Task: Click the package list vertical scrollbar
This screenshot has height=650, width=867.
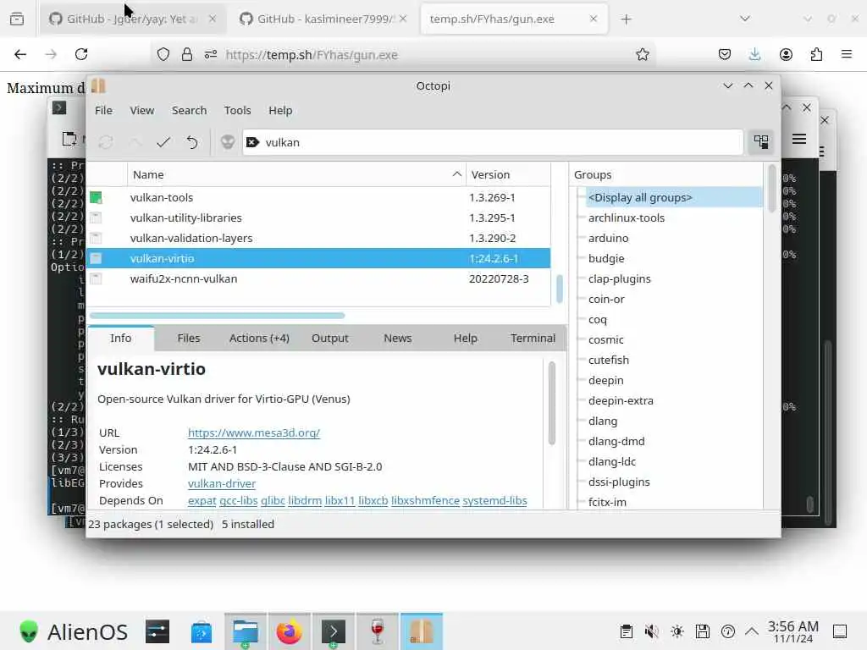Action: pos(559,288)
